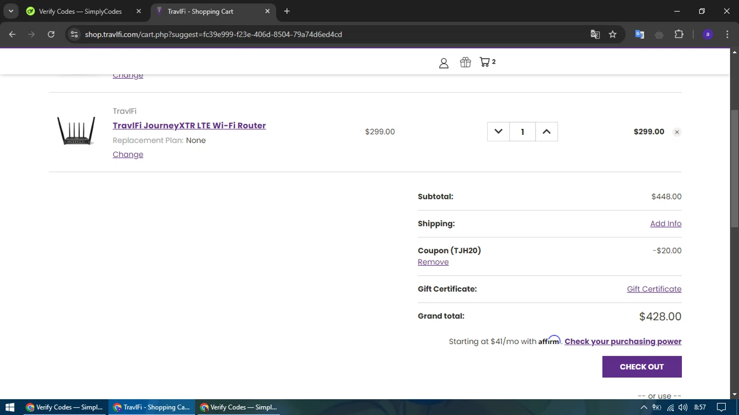This screenshot has width=739, height=415.
Task: Select the Grand total amount $428.00
Action: point(660,317)
